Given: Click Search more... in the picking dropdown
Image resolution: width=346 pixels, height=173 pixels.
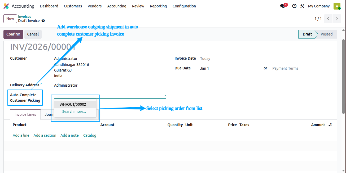Looking at the screenshot, I should point(74,112).
